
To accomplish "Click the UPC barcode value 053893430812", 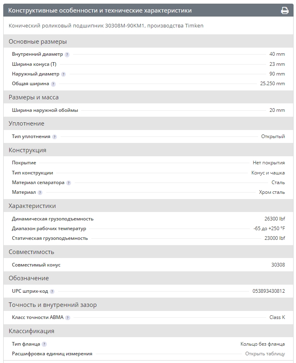I will click(269, 291).
